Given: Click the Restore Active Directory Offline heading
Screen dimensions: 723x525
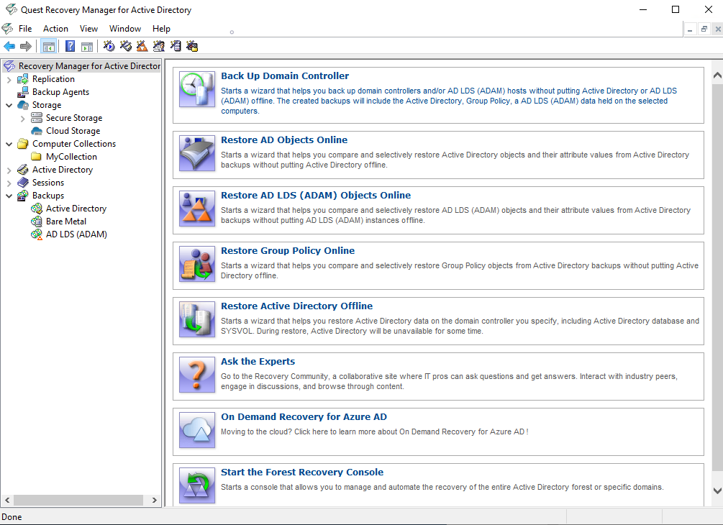Looking at the screenshot, I should 297,306.
